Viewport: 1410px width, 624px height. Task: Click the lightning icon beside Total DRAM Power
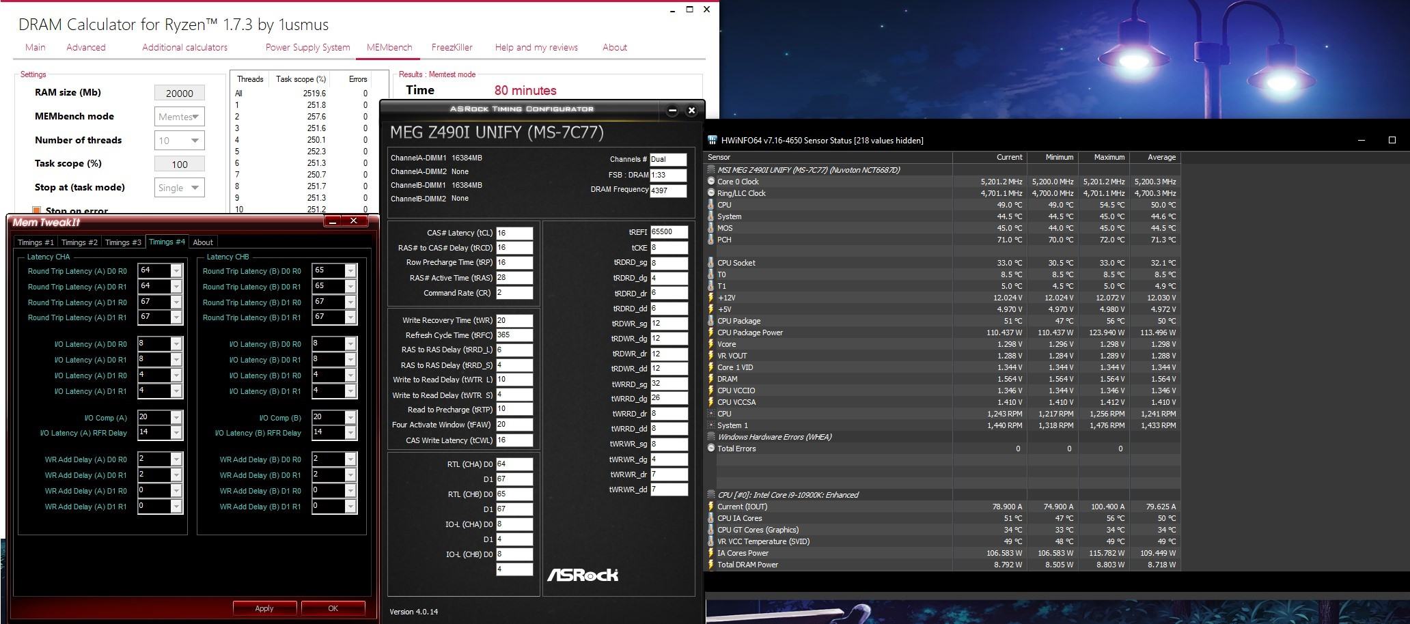click(711, 565)
